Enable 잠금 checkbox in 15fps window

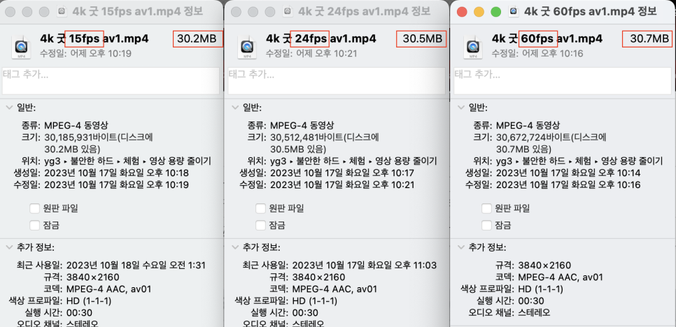(x=34, y=224)
